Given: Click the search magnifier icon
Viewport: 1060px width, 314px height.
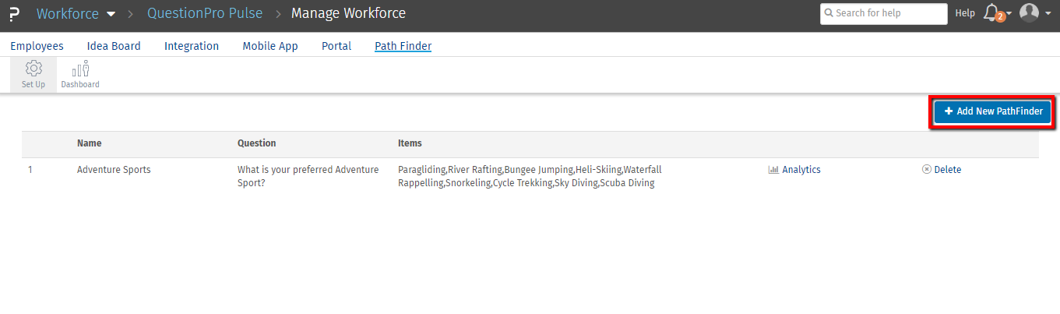Looking at the screenshot, I should [x=830, y=14].
